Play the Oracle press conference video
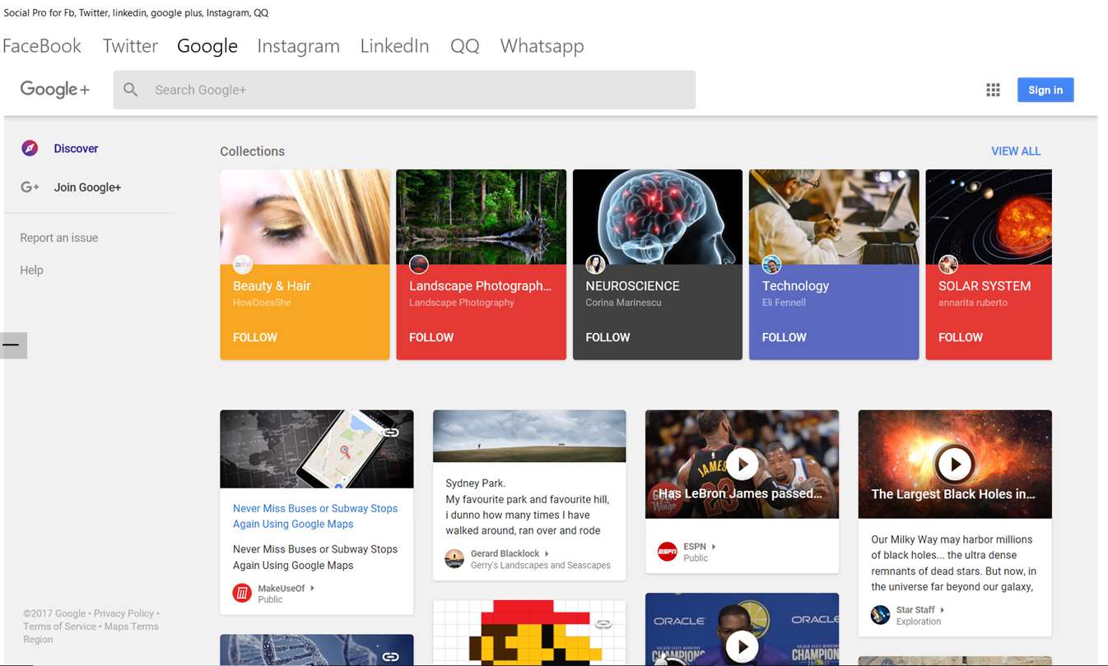Image resolution: width=1108 pixels, height=666 pixels. pos(742,647)
